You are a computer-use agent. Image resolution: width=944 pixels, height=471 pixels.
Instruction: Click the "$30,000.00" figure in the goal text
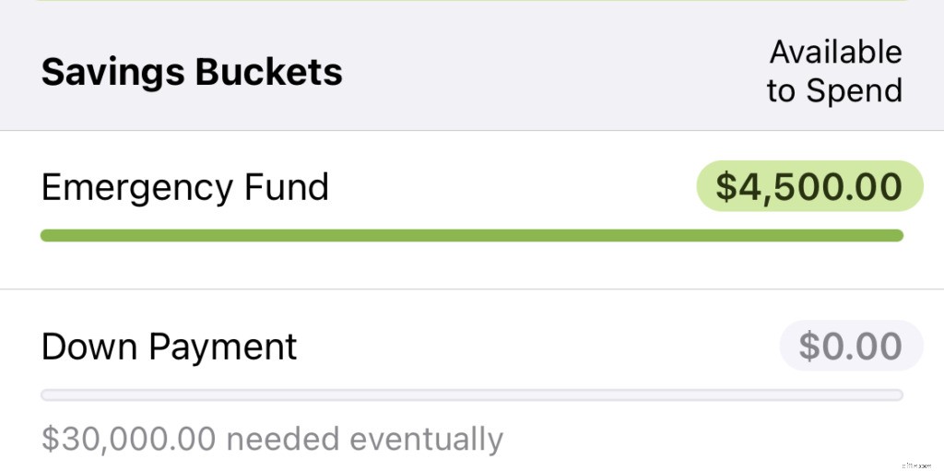(128, 438)
